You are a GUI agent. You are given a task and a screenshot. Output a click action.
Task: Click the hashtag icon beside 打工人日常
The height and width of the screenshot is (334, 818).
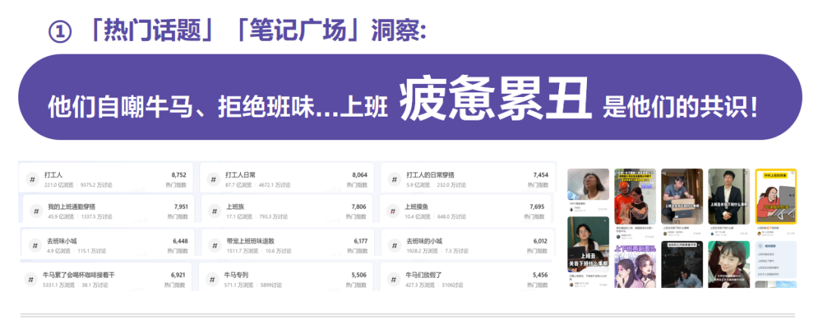(x=214, y=180)
